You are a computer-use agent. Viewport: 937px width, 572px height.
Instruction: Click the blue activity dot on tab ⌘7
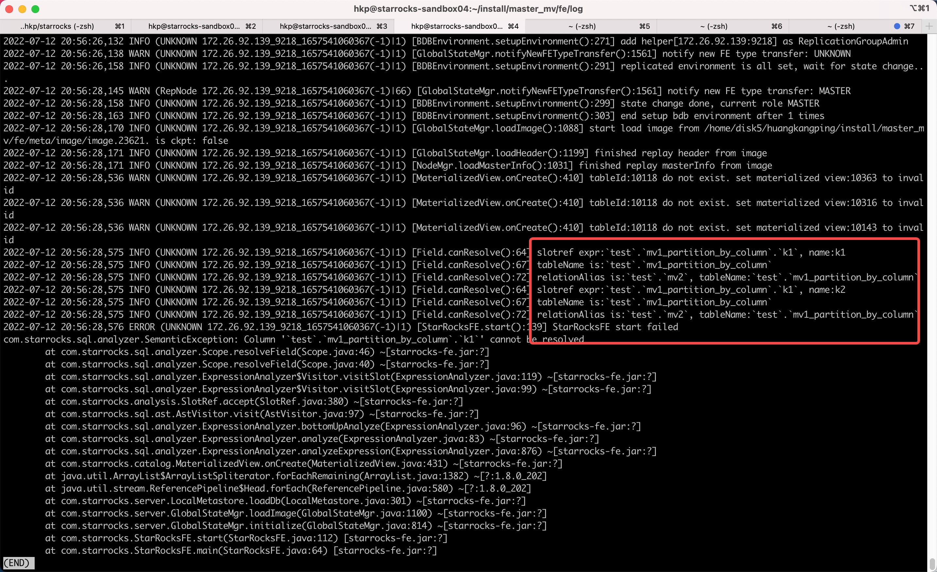point(897,26)
